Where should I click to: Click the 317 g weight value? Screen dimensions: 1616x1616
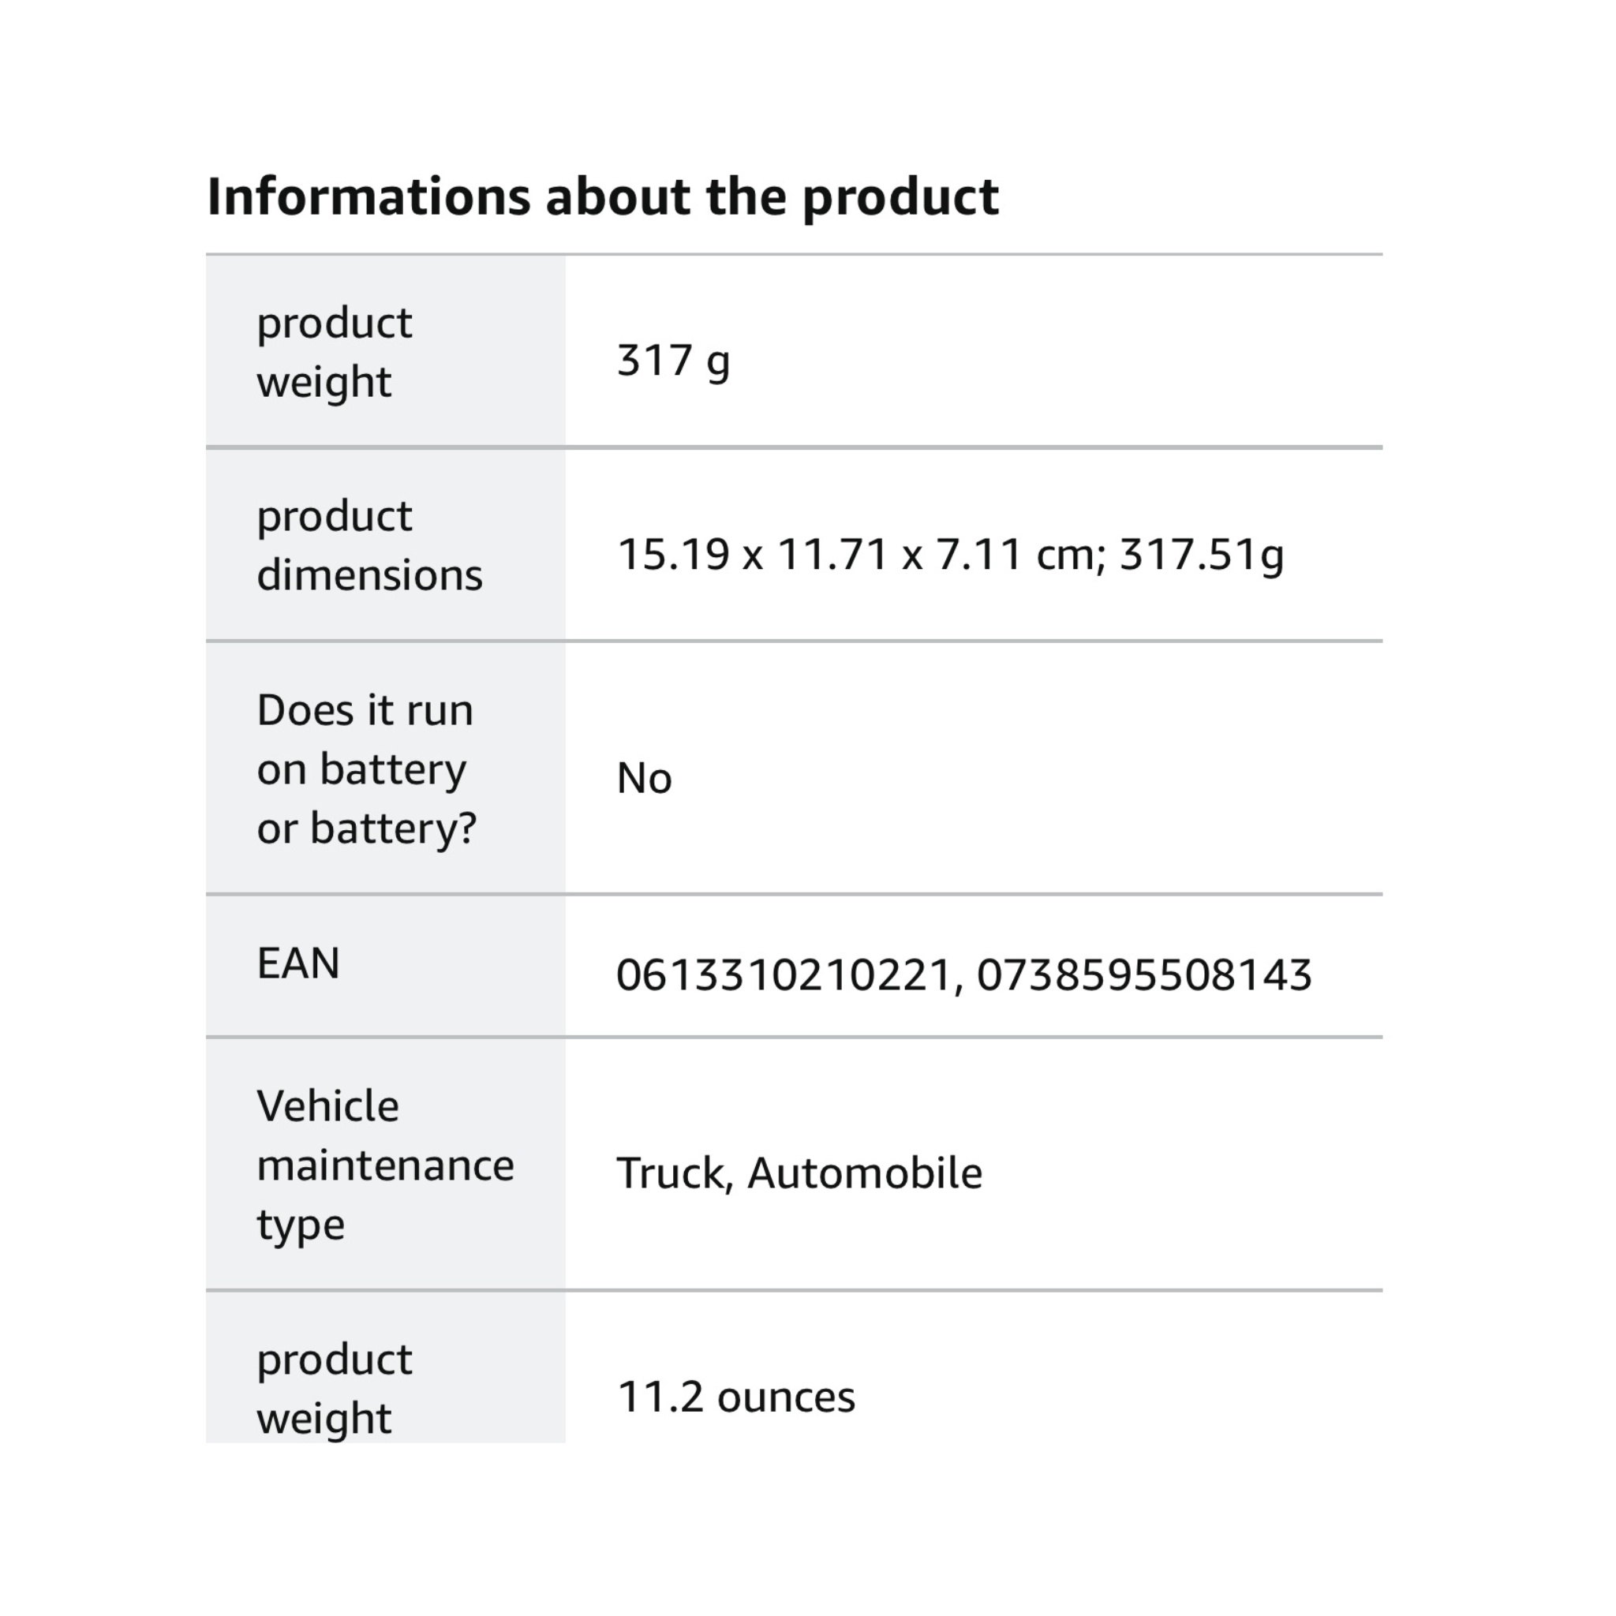point(673,361)
